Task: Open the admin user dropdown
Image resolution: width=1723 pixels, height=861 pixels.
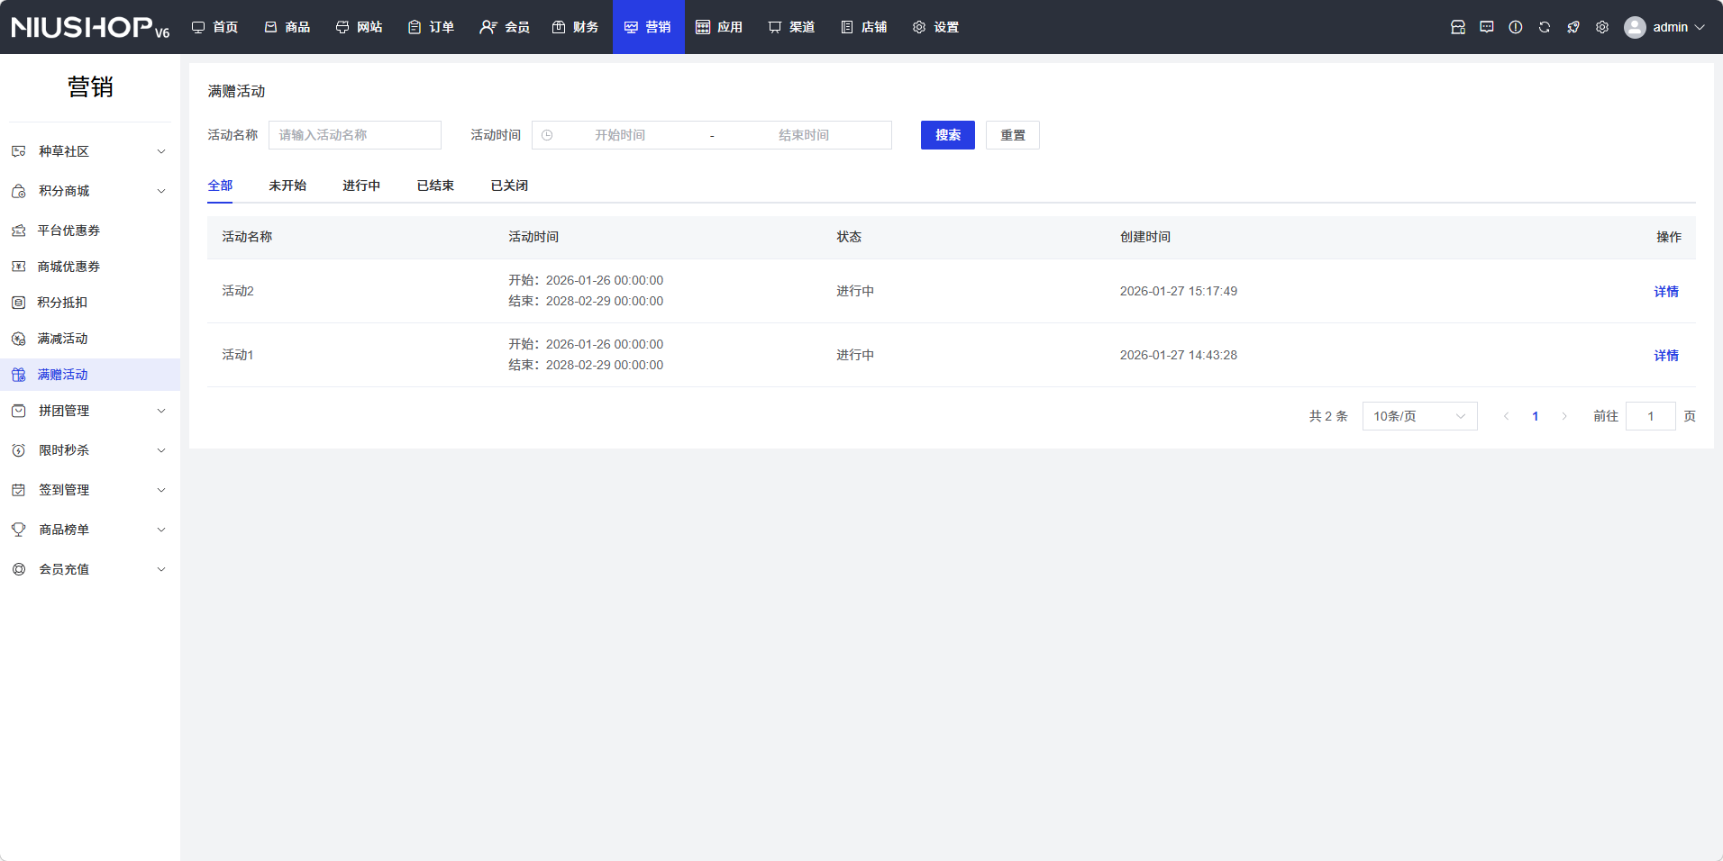Action: [x=1665, y=27]
